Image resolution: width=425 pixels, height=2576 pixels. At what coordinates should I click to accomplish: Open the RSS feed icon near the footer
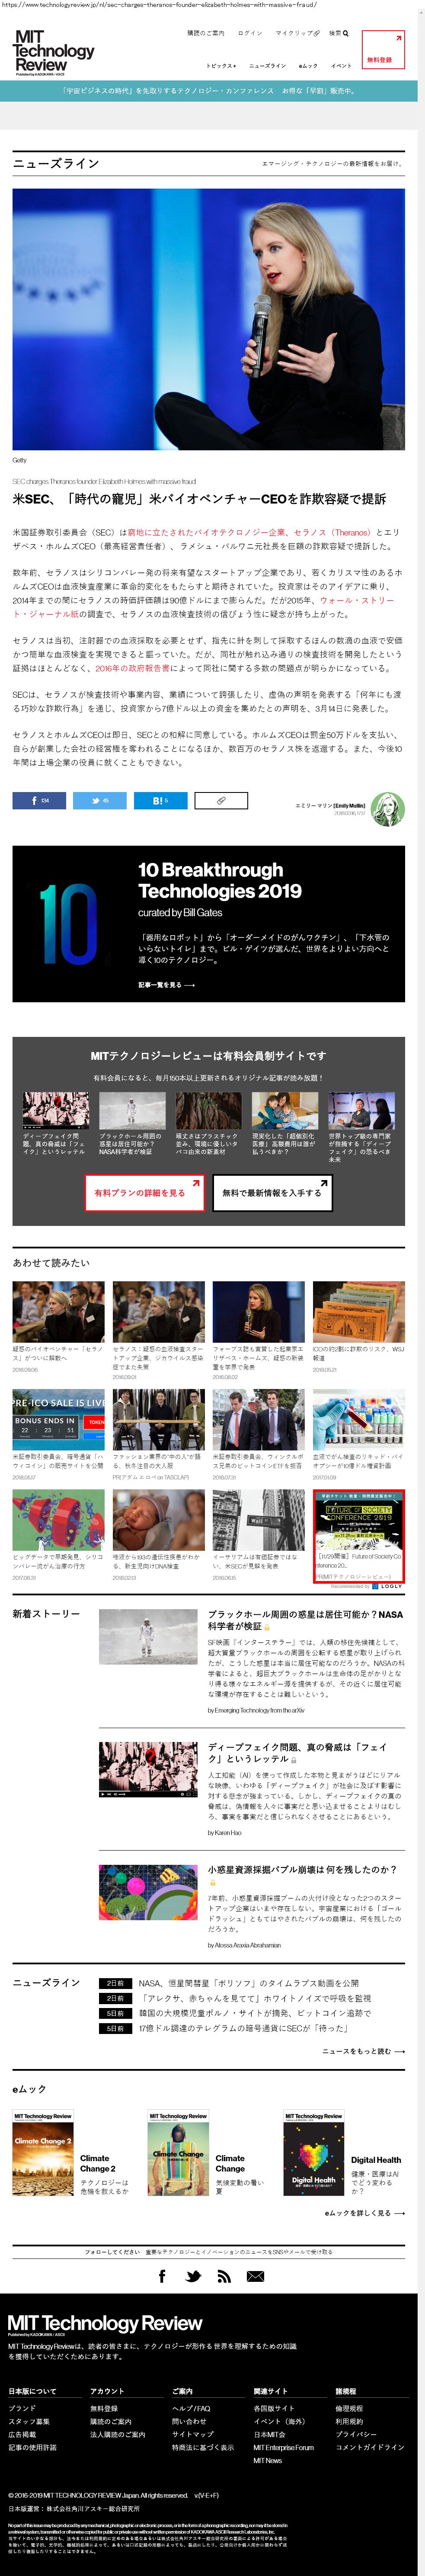click(224, 2276)
